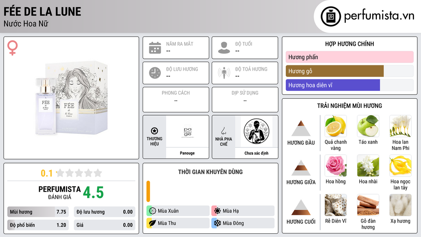The height and width of the screenshot is (237, 421).
Task: Click the clock icon beside Độ lưu hương
Action: (155, 73)
